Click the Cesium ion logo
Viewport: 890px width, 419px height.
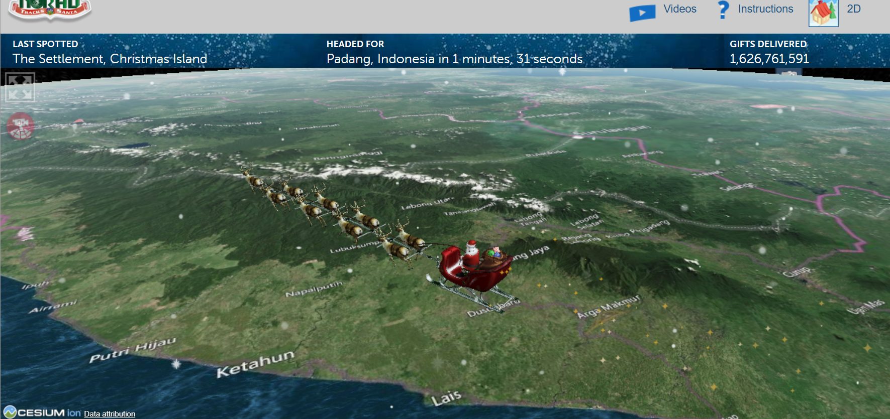[42, 412]
